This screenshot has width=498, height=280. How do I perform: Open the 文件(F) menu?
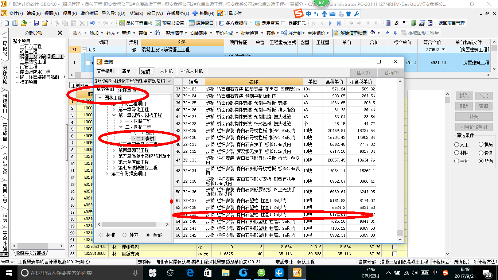coord(16,13)
